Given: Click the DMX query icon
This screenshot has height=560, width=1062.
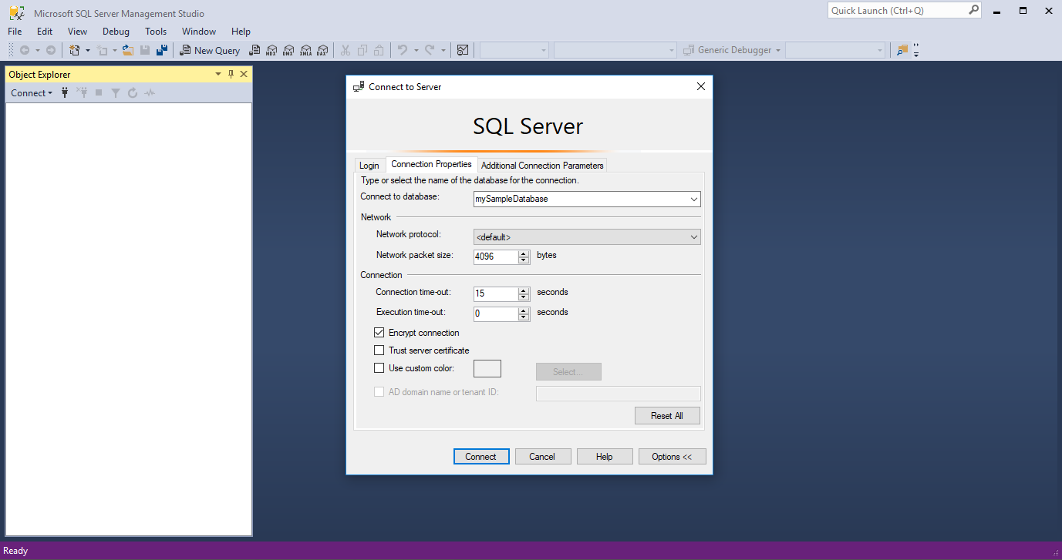Looking at the screenshot, I should [x=288, y=50].
